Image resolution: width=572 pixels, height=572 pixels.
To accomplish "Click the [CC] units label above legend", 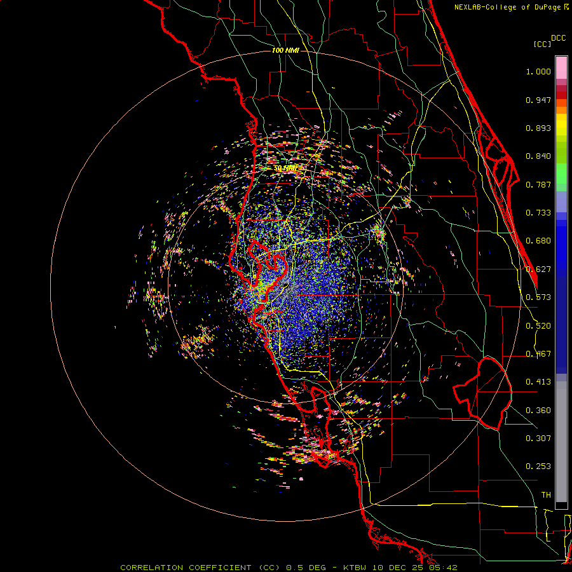I will [542, 44].
